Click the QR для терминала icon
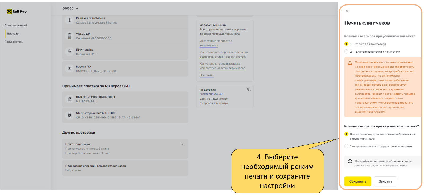 point(69,115)
